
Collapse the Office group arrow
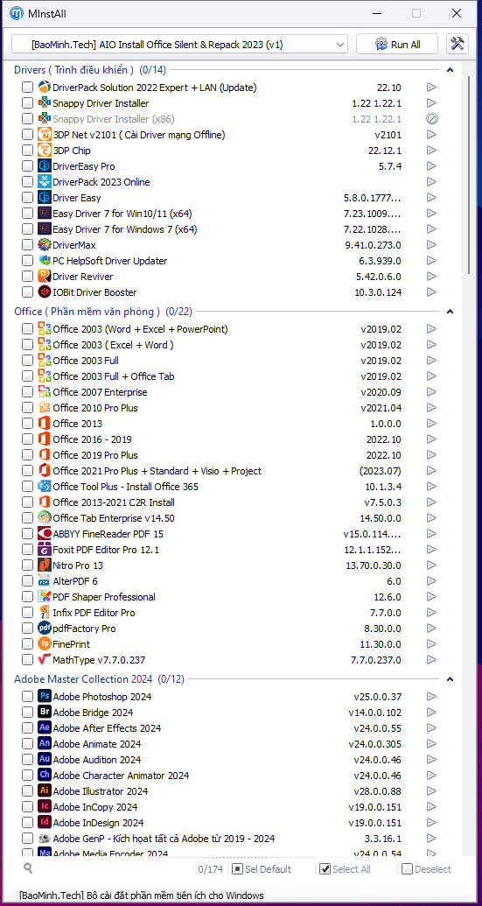451,312
